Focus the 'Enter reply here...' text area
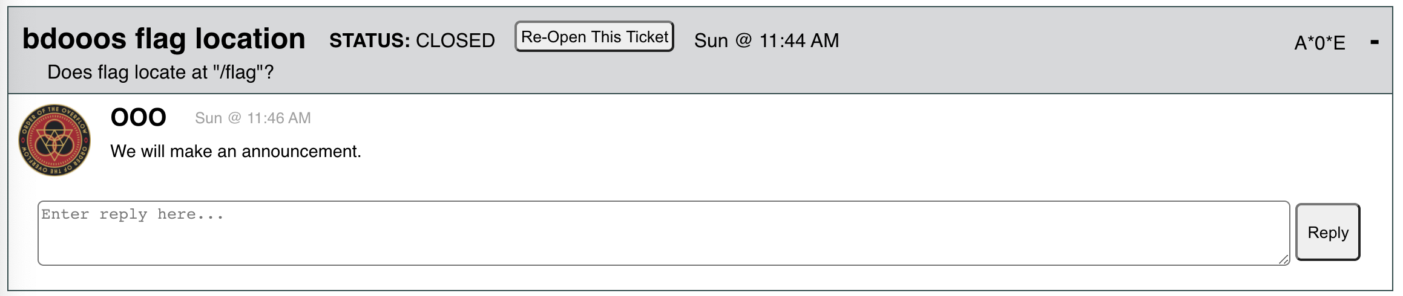1403x296 pixels. click(663, 233)
